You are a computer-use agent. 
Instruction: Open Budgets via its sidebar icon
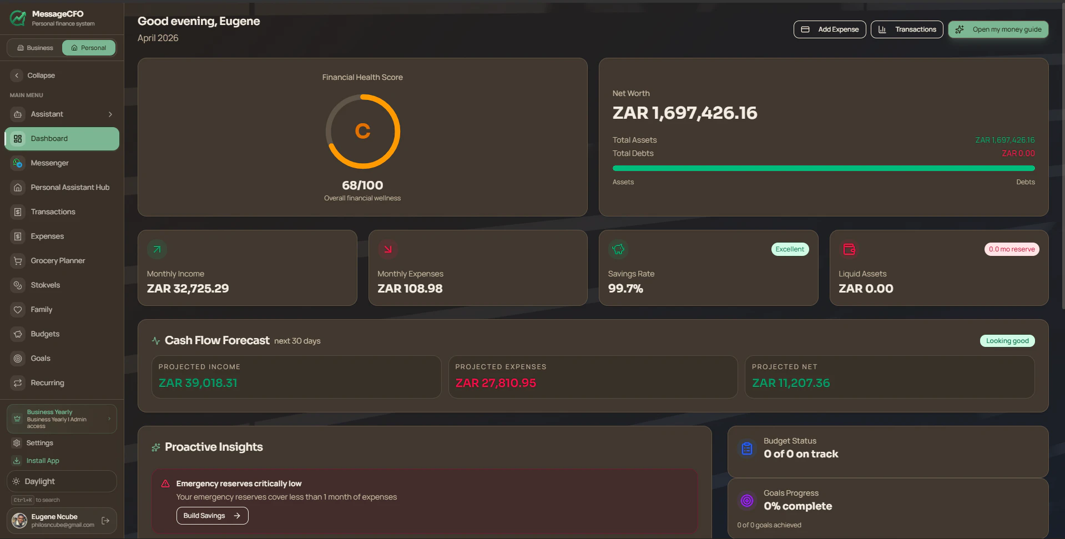click(x=18, y=334)
